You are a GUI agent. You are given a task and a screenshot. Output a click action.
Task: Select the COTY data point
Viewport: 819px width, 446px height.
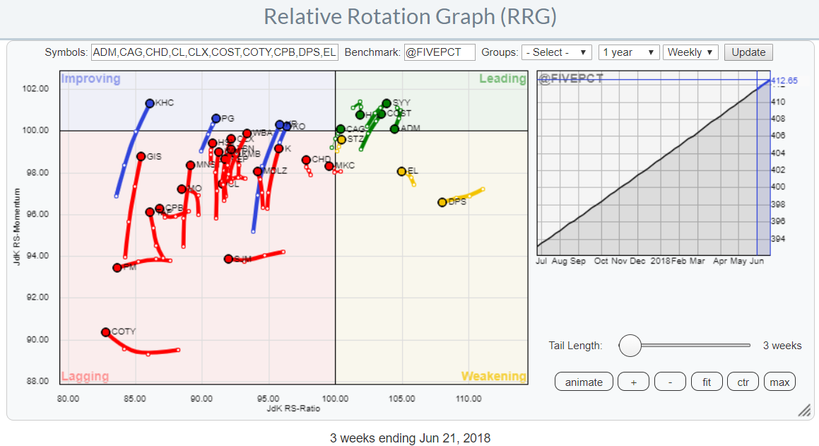tap(106, 332)
